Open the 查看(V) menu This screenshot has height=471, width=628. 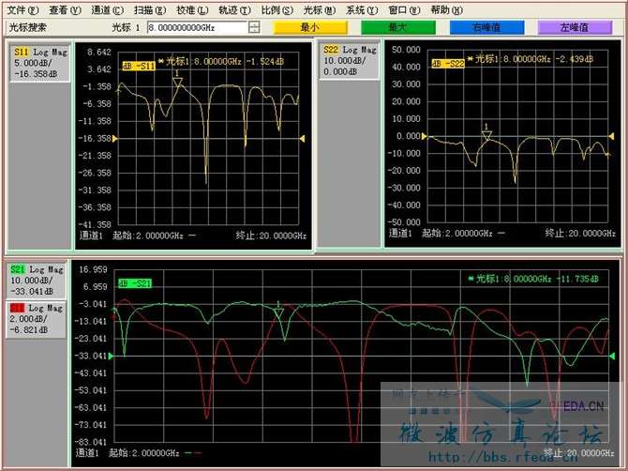coord(65,10)
